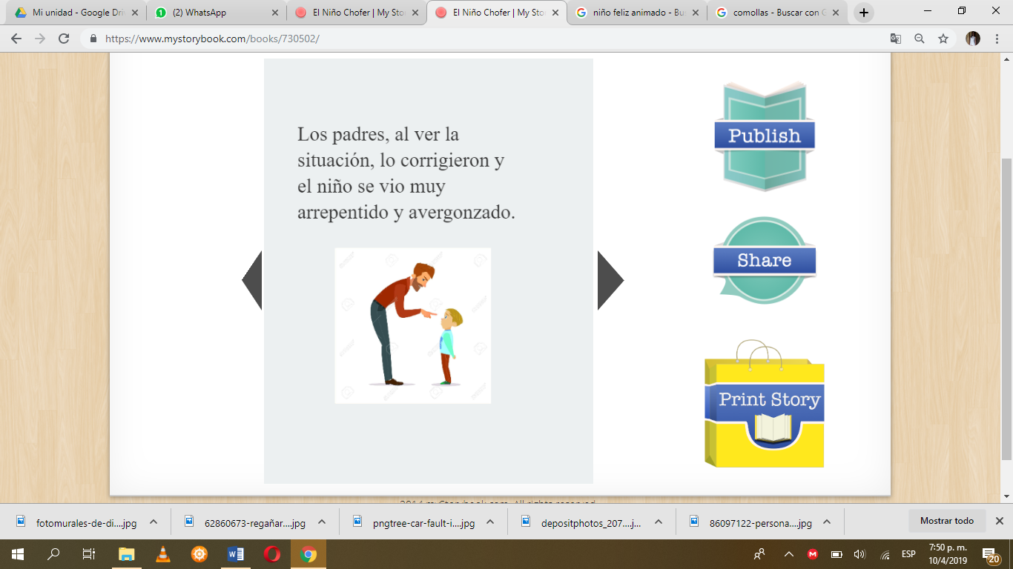Image resolution: width=1013 pixels, height=569 pixels.
Task: Open Opera browser from the taskbar
Action: pos(272,554)
